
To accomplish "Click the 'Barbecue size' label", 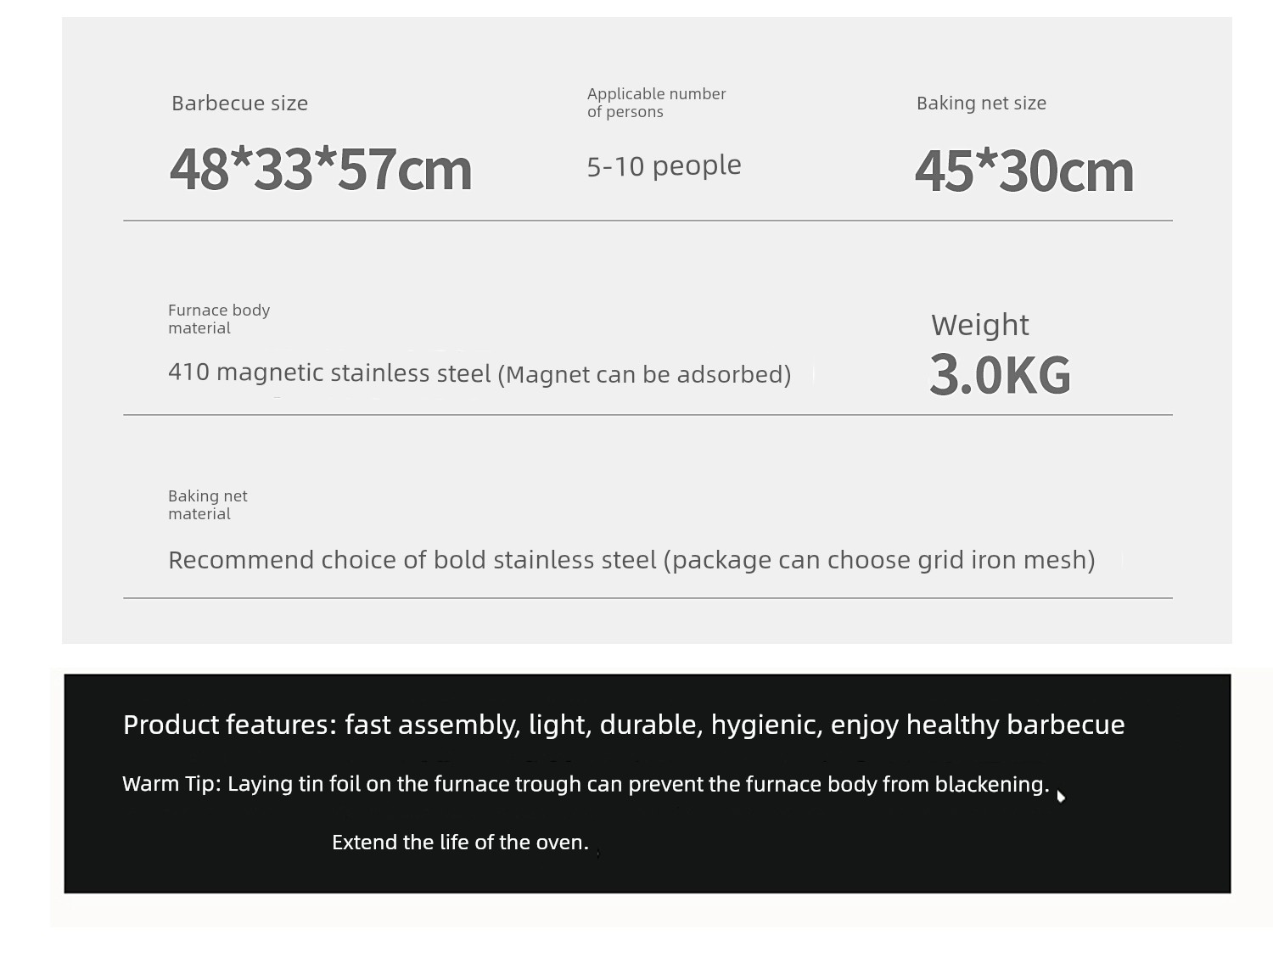I will pyautogui.click(x=239, y=104).
